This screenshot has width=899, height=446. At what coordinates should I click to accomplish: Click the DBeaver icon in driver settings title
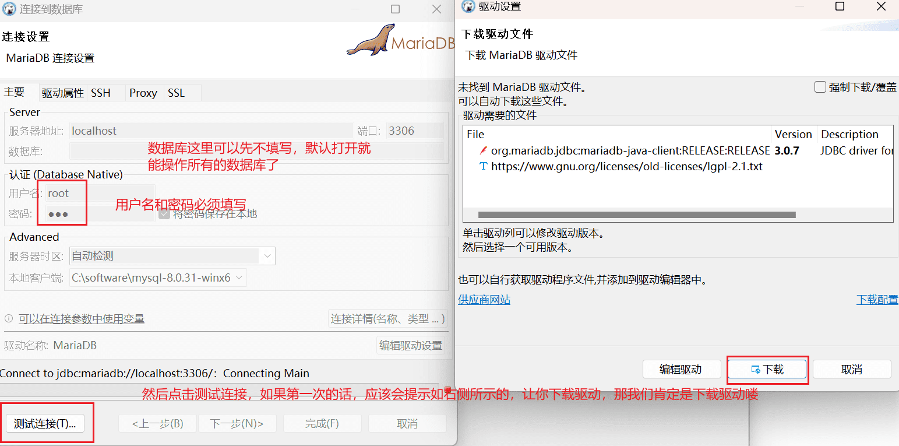point(468,6)
